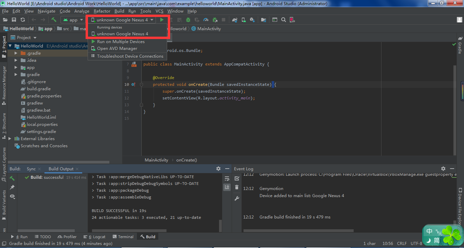Select Run on Multiple Devices
The width and height of the screenshot is (464, 248).
[x=127, y=42]
